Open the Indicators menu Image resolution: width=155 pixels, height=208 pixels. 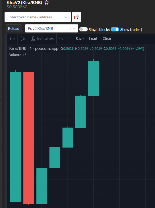click(x=42, y=39)
